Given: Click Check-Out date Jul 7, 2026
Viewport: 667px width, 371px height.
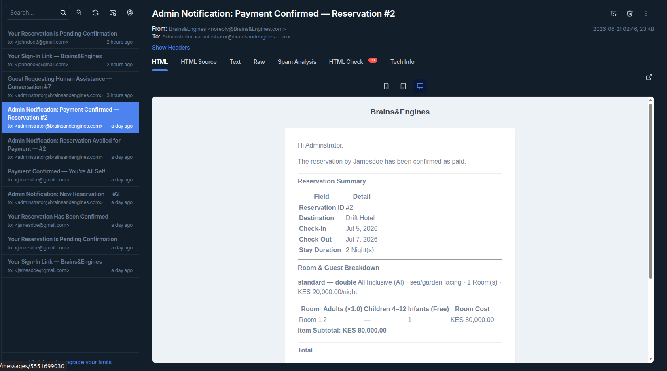Looking at the screenshot, I should coord(362,239).
